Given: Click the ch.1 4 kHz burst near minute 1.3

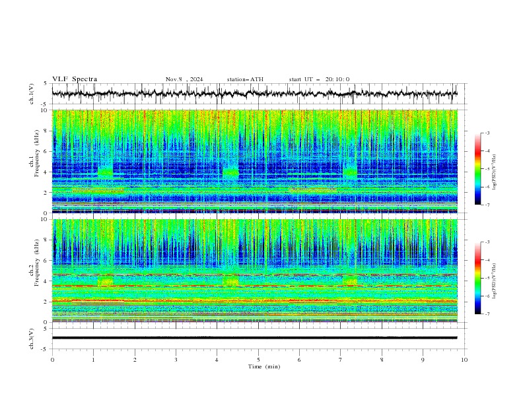Looking at the screenshot, I should coord(106,172).
